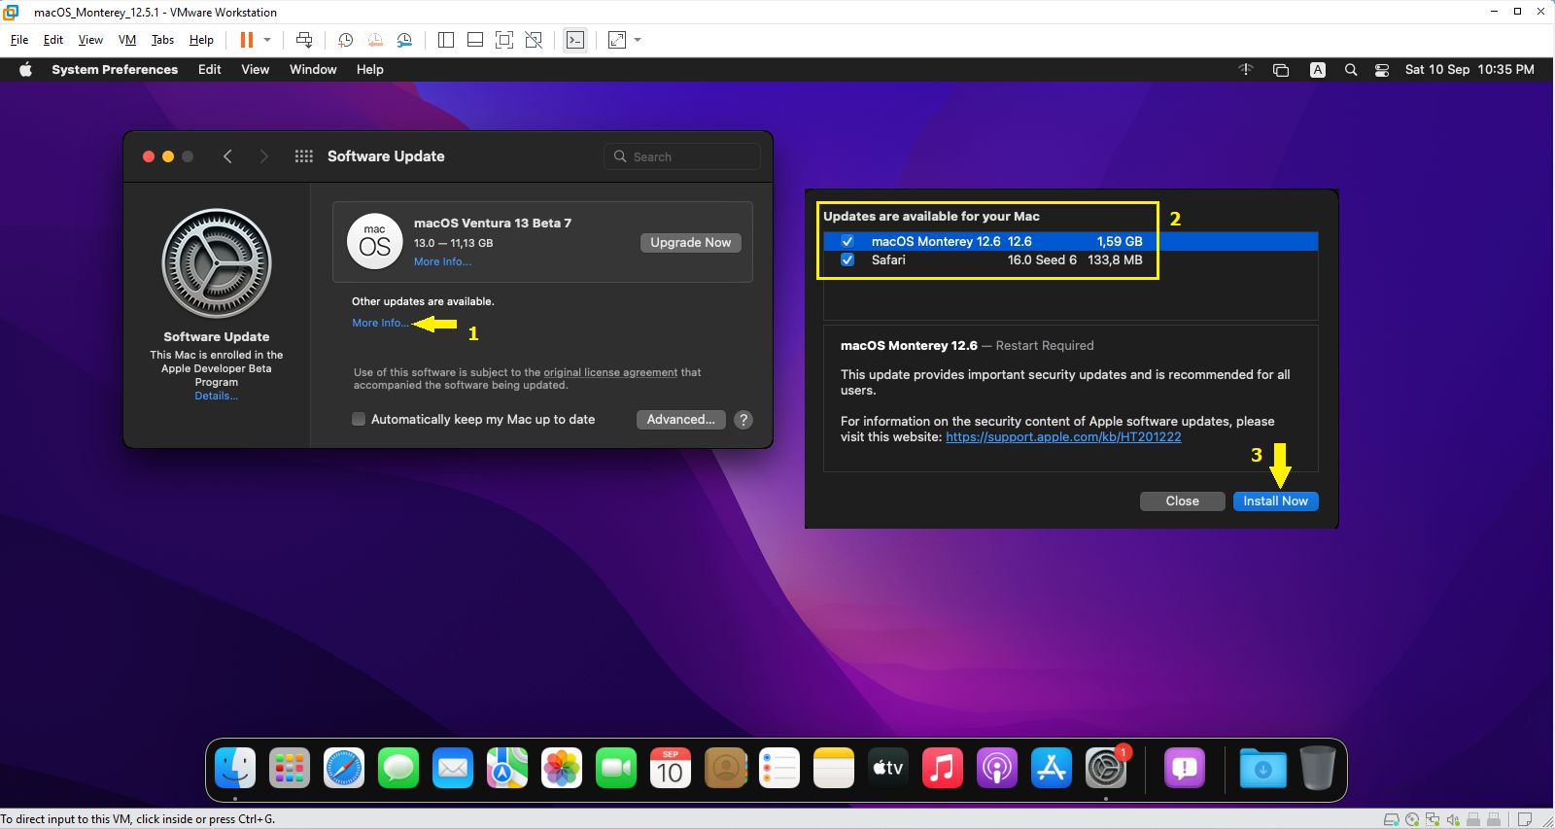Viewport: 1555px width, 829px height.
Task: Open input source A menu bar icon
Action: 1318,70
